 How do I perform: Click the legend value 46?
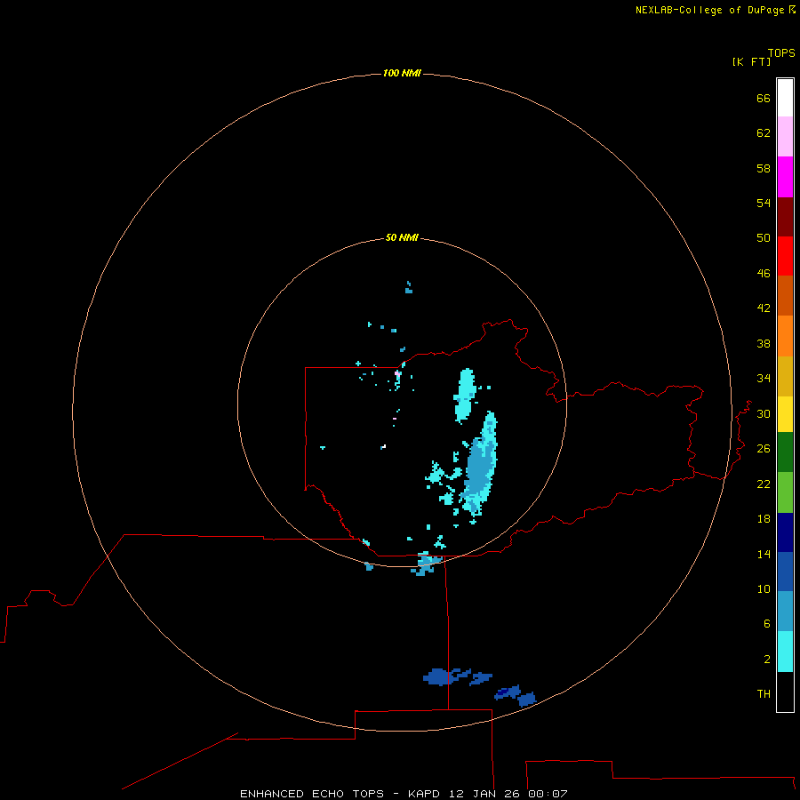[x=764, y=274]
